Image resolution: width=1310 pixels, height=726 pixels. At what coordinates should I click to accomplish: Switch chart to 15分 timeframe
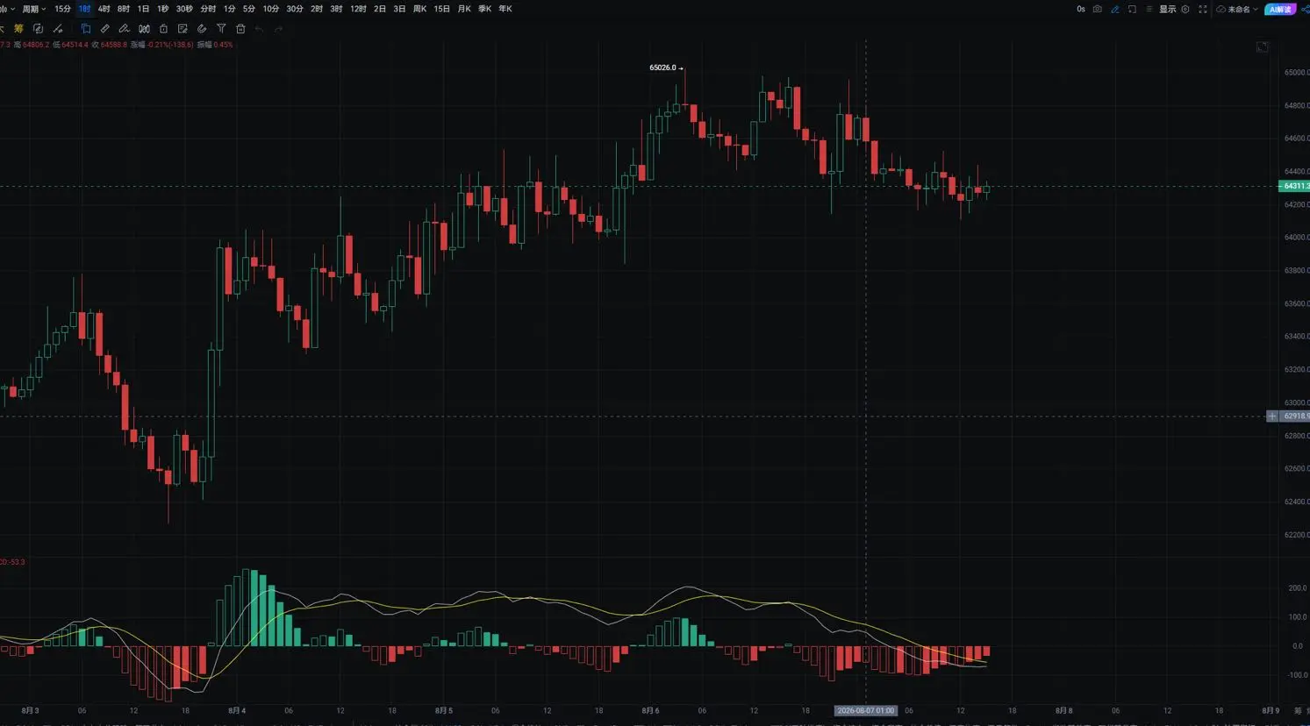(x=62, y=9)
